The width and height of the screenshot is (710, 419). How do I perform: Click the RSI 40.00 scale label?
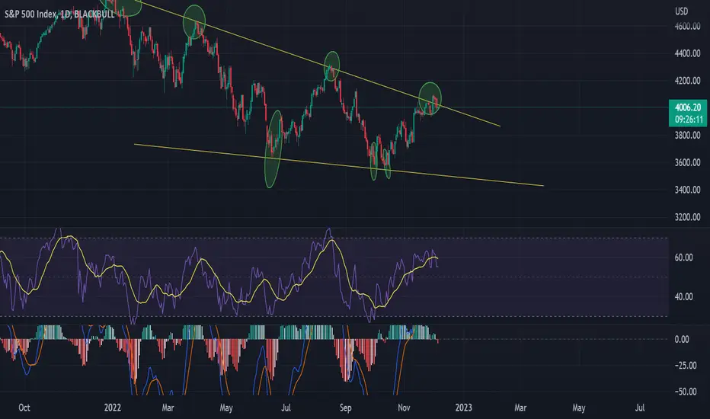coord(684,296)
